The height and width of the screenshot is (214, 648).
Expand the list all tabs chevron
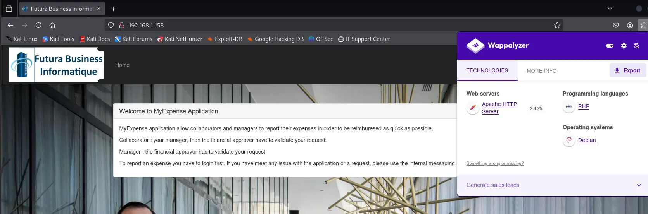610,9
